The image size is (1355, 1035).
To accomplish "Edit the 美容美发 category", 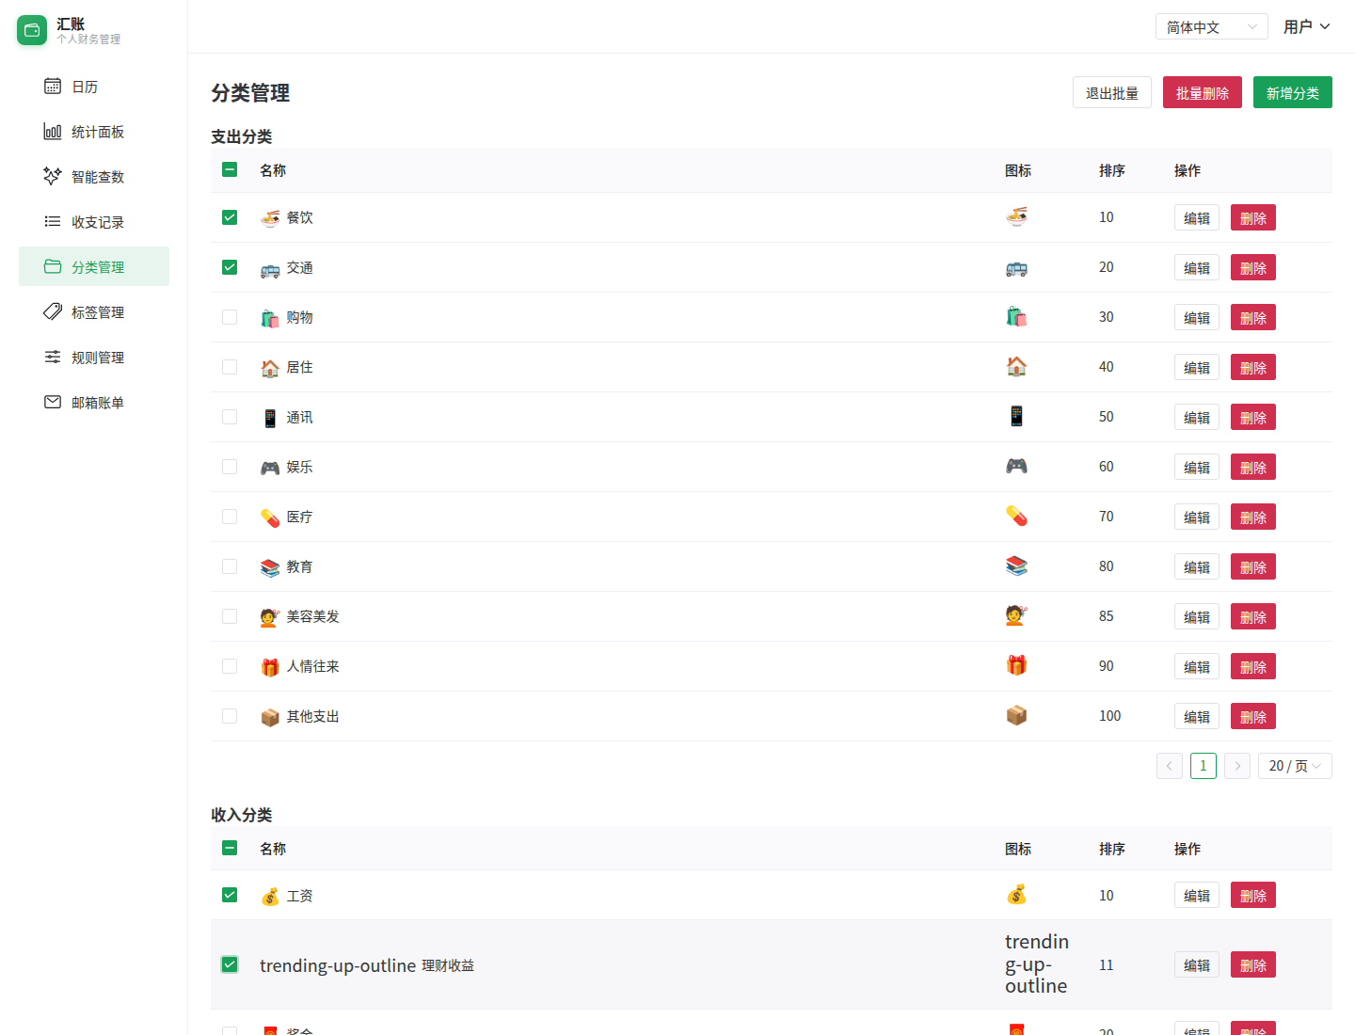I will 1197,616.
